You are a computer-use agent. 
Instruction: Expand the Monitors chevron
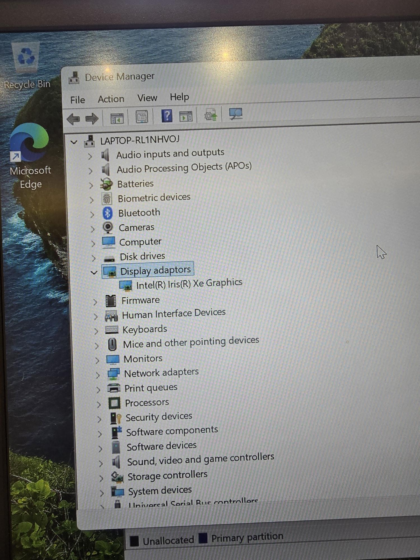(97, 360)
